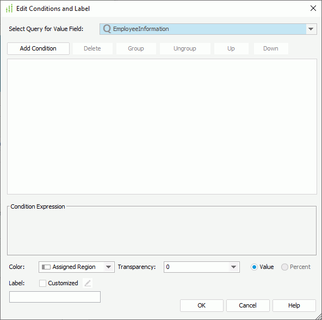Close the Edit Conditions and Label dialog
322x320 pixels.
point(313,8)
